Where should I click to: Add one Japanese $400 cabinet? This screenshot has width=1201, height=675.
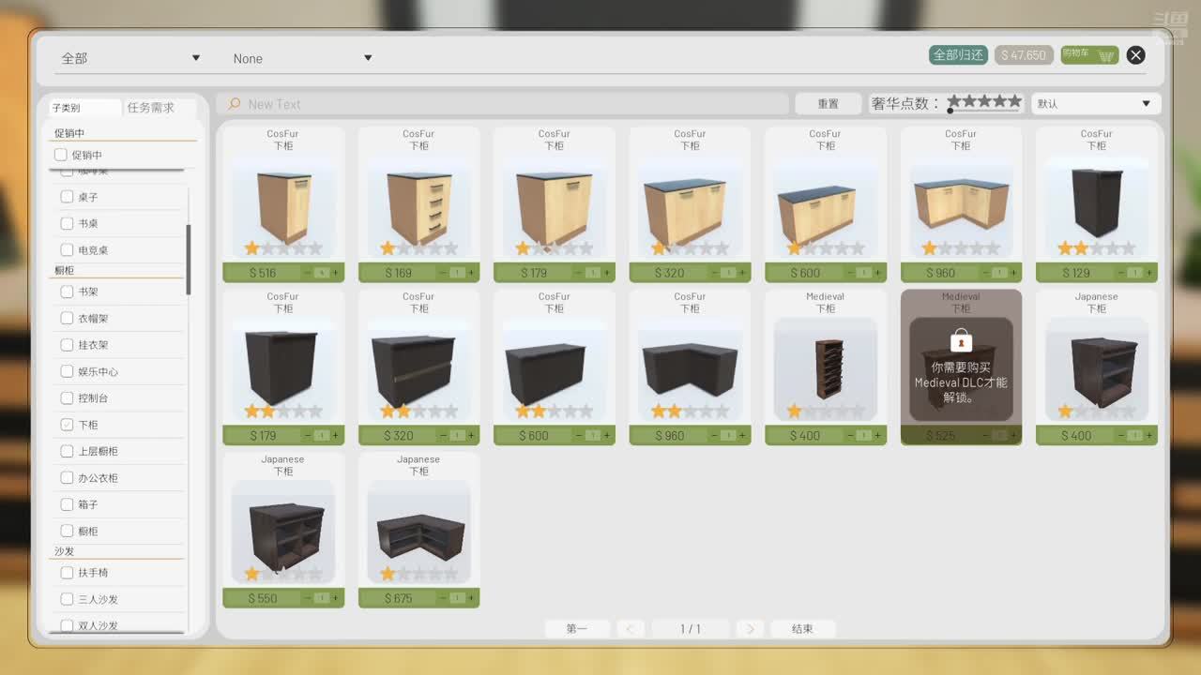click(1149, 436)
